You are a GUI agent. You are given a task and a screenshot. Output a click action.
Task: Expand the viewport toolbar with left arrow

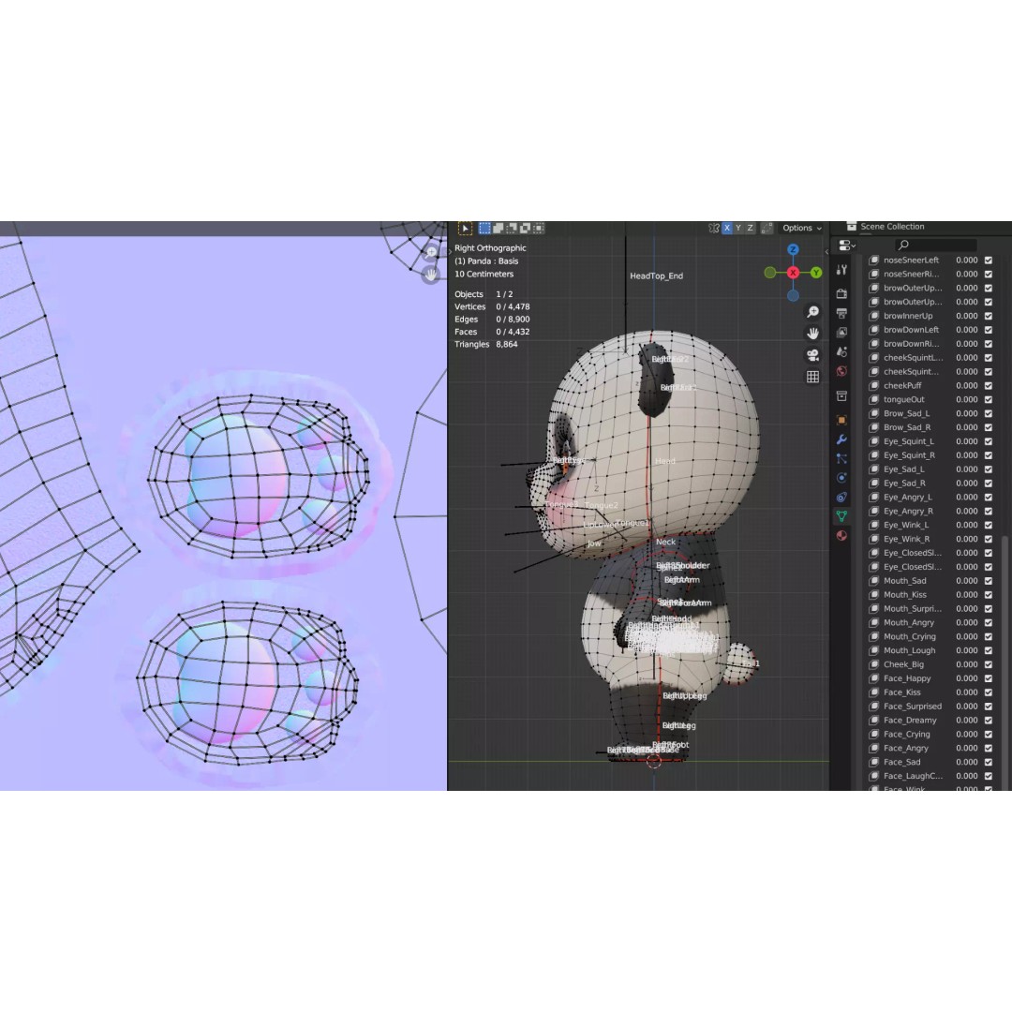pos(450,252)
